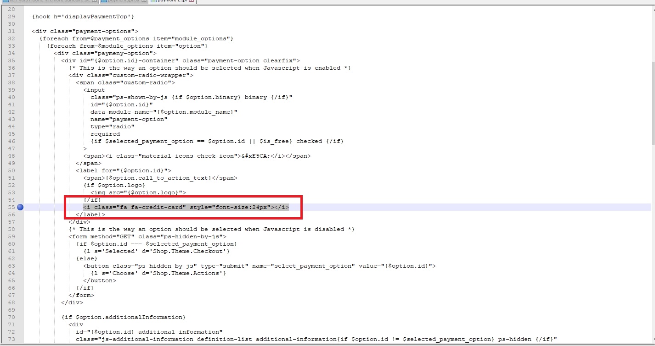Click the foreach from=$payment_options line
This screenshot has width=655, height=346.
136,38
